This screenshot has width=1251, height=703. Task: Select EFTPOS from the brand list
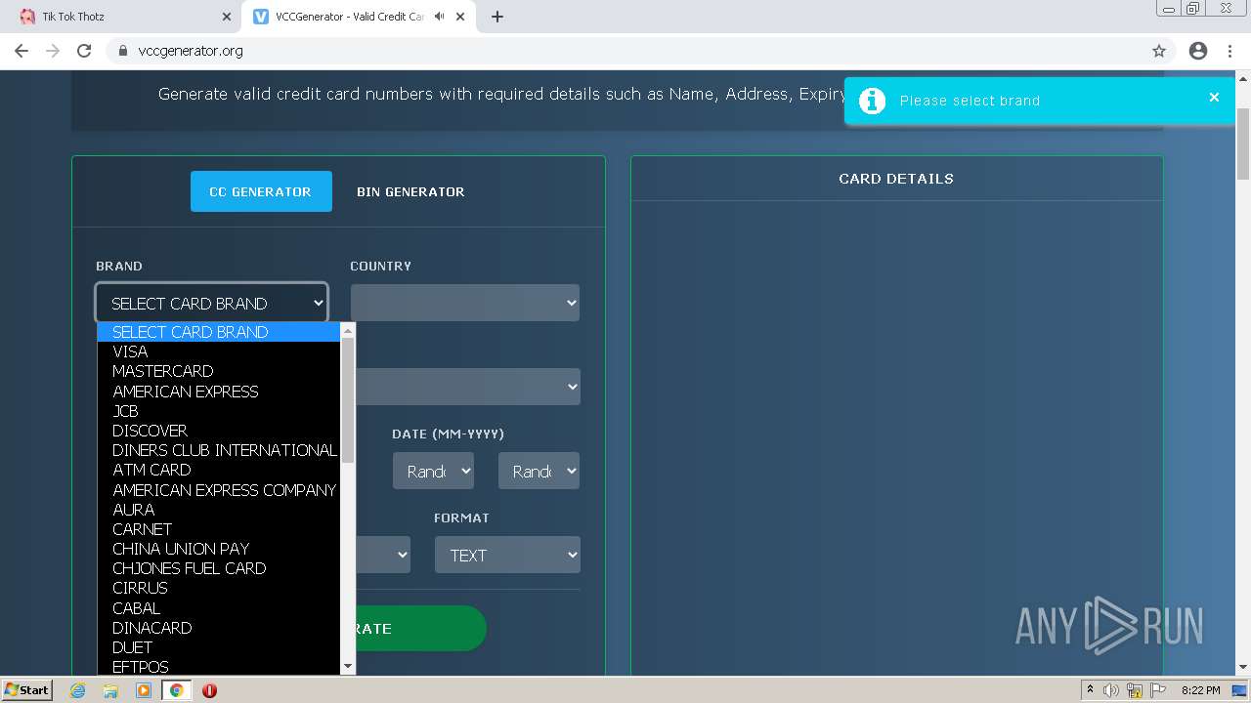coord(219,667)
